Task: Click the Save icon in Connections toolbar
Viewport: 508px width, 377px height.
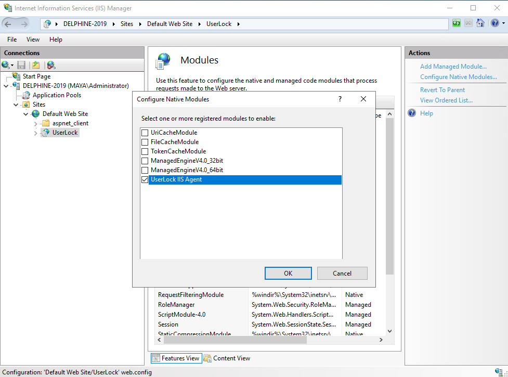Action: tap(21, 65)
